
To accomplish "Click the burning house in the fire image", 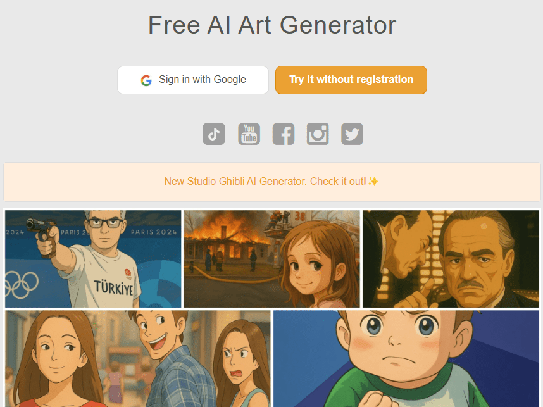I will point(227,242).
